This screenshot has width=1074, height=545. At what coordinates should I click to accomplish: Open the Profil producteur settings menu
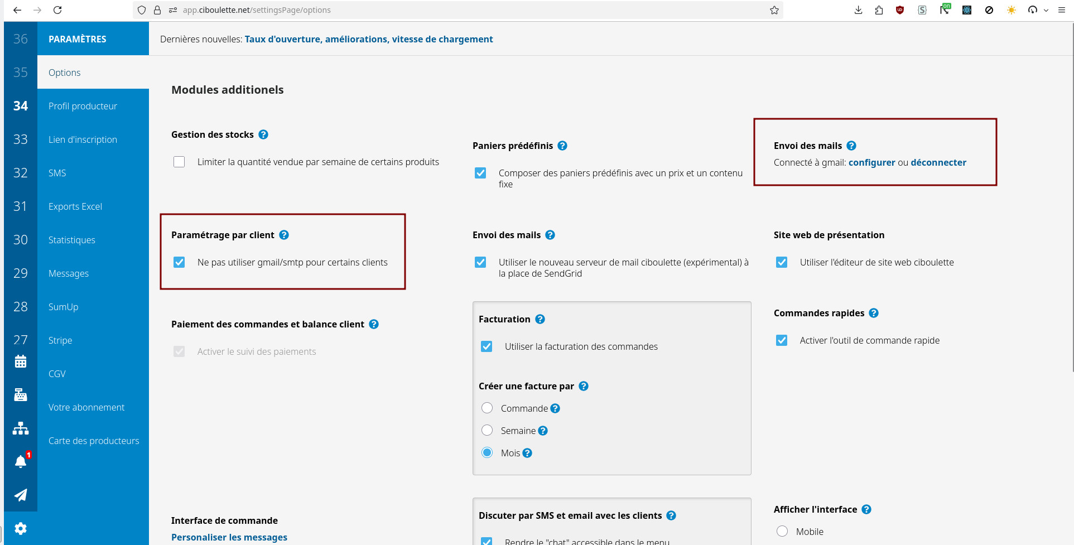tap(83, 106)
